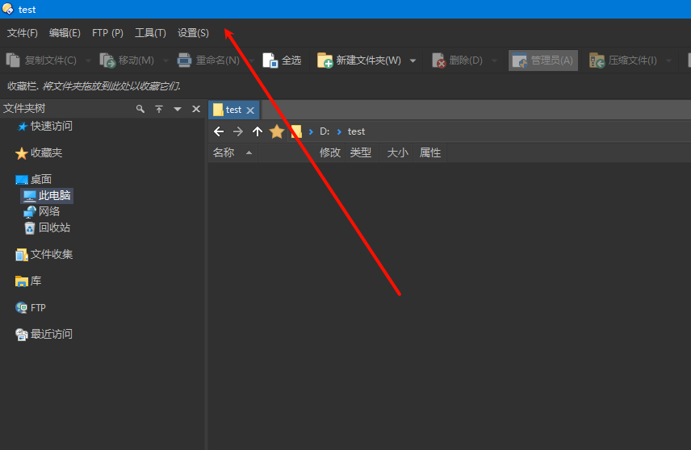Sort by the 大小 column header

pos(397,152)
